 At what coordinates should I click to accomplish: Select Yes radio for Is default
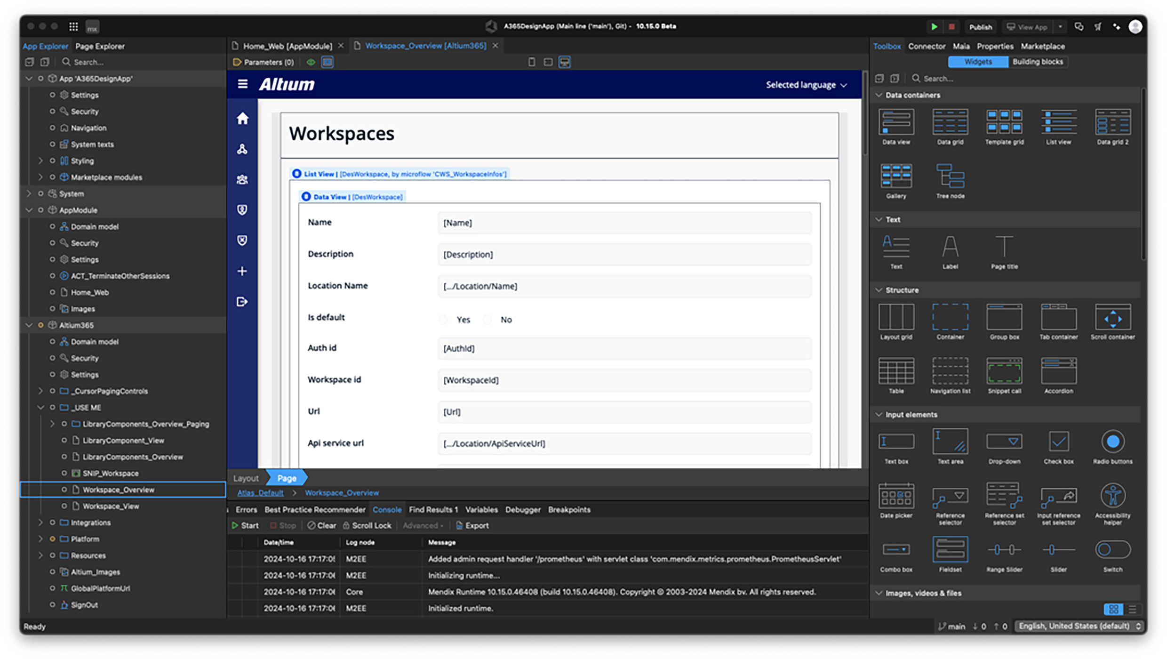(x=443, y=320)
